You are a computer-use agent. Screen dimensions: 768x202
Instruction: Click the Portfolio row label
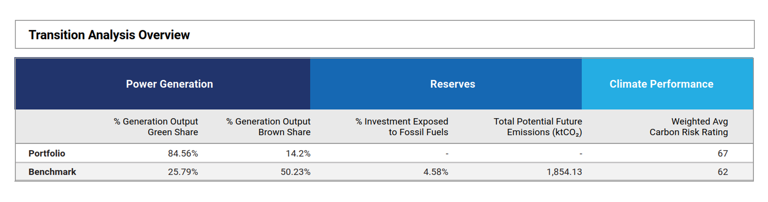47,154
